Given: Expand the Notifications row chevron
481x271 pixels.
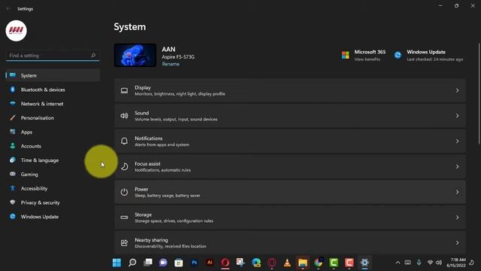Looking at the screenshot, I should click(457, 142).
